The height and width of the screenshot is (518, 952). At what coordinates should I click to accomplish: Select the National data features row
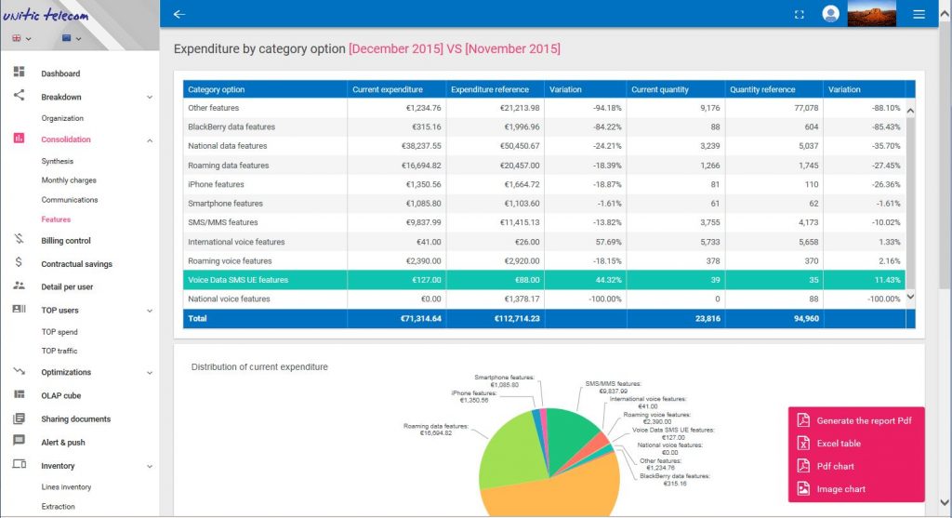[x=544, y=146]
